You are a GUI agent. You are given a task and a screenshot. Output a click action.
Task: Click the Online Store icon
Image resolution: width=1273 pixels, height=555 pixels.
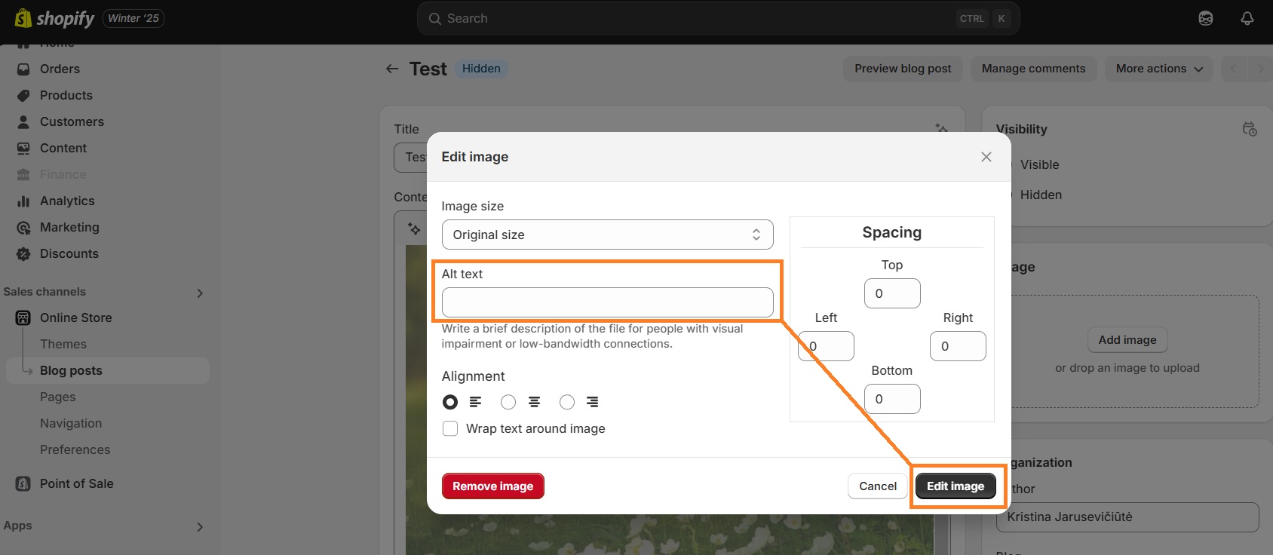(x=23, y=317)
